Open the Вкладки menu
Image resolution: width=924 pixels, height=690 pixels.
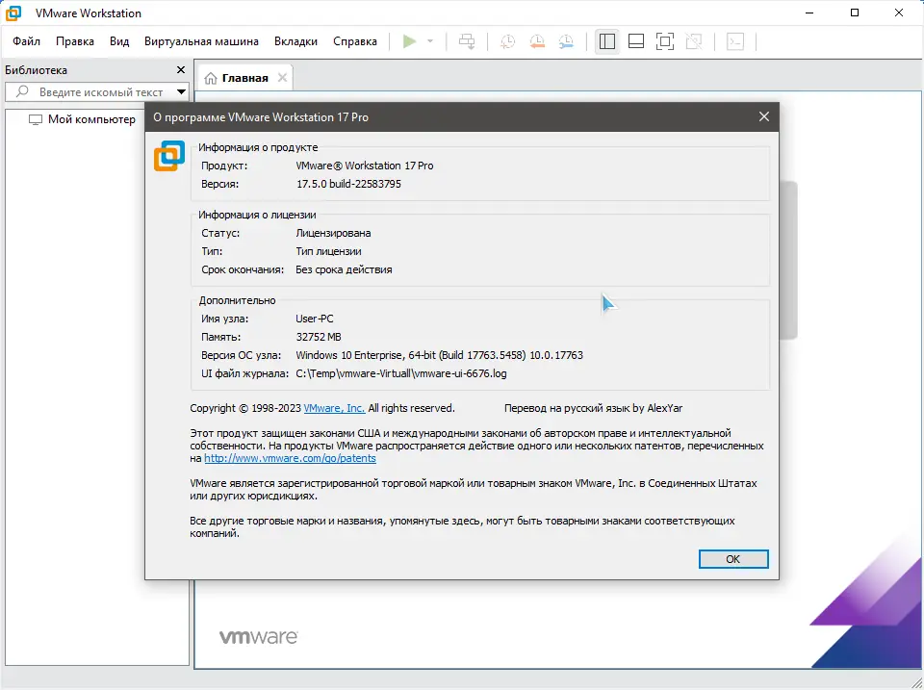(295, 41)
